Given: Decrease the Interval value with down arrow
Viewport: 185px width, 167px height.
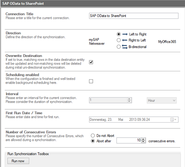Looking at the screenshot, I should pos(129,102).
